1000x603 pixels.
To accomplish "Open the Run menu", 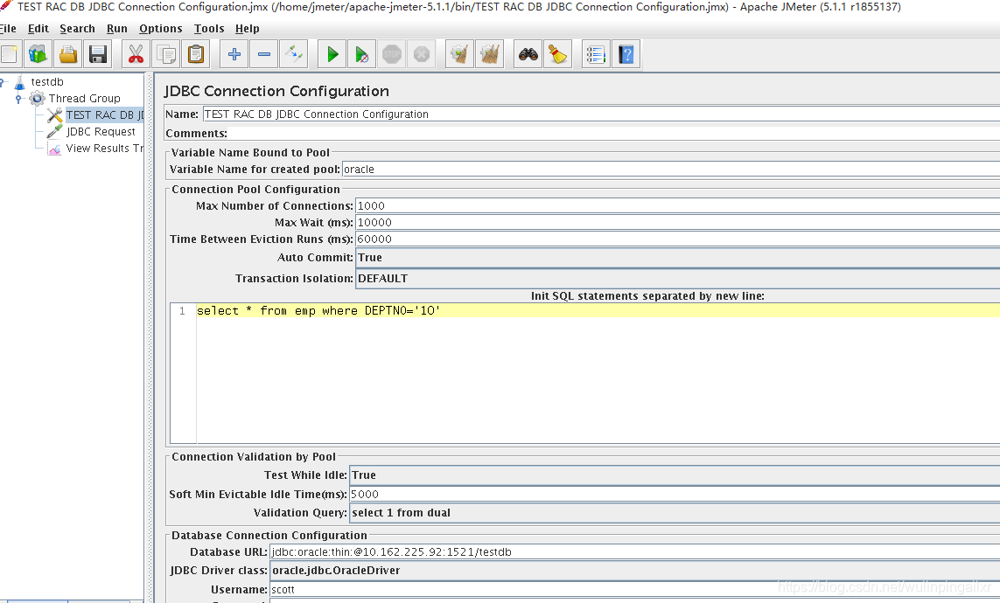I will tap(116, 29).
